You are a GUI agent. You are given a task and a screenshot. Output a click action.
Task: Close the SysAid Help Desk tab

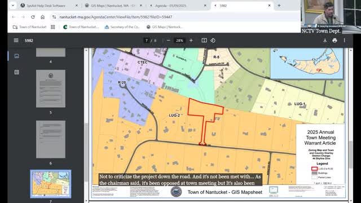coord(77,6)
